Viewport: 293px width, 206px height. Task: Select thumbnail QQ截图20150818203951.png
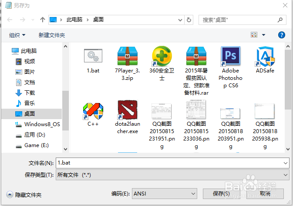tap(231, 113)
